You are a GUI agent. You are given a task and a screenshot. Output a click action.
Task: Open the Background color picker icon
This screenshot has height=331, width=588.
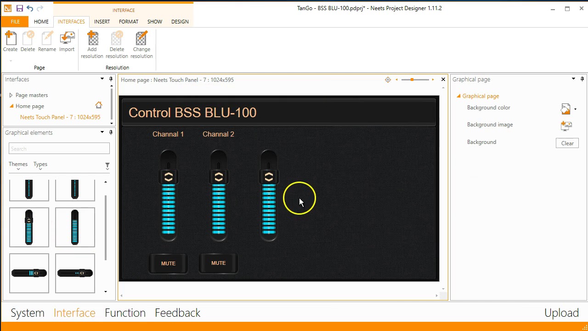point(565,109)
